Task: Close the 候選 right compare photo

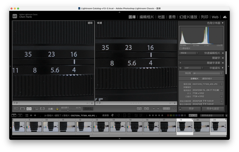Action: [x=175, y=103]
